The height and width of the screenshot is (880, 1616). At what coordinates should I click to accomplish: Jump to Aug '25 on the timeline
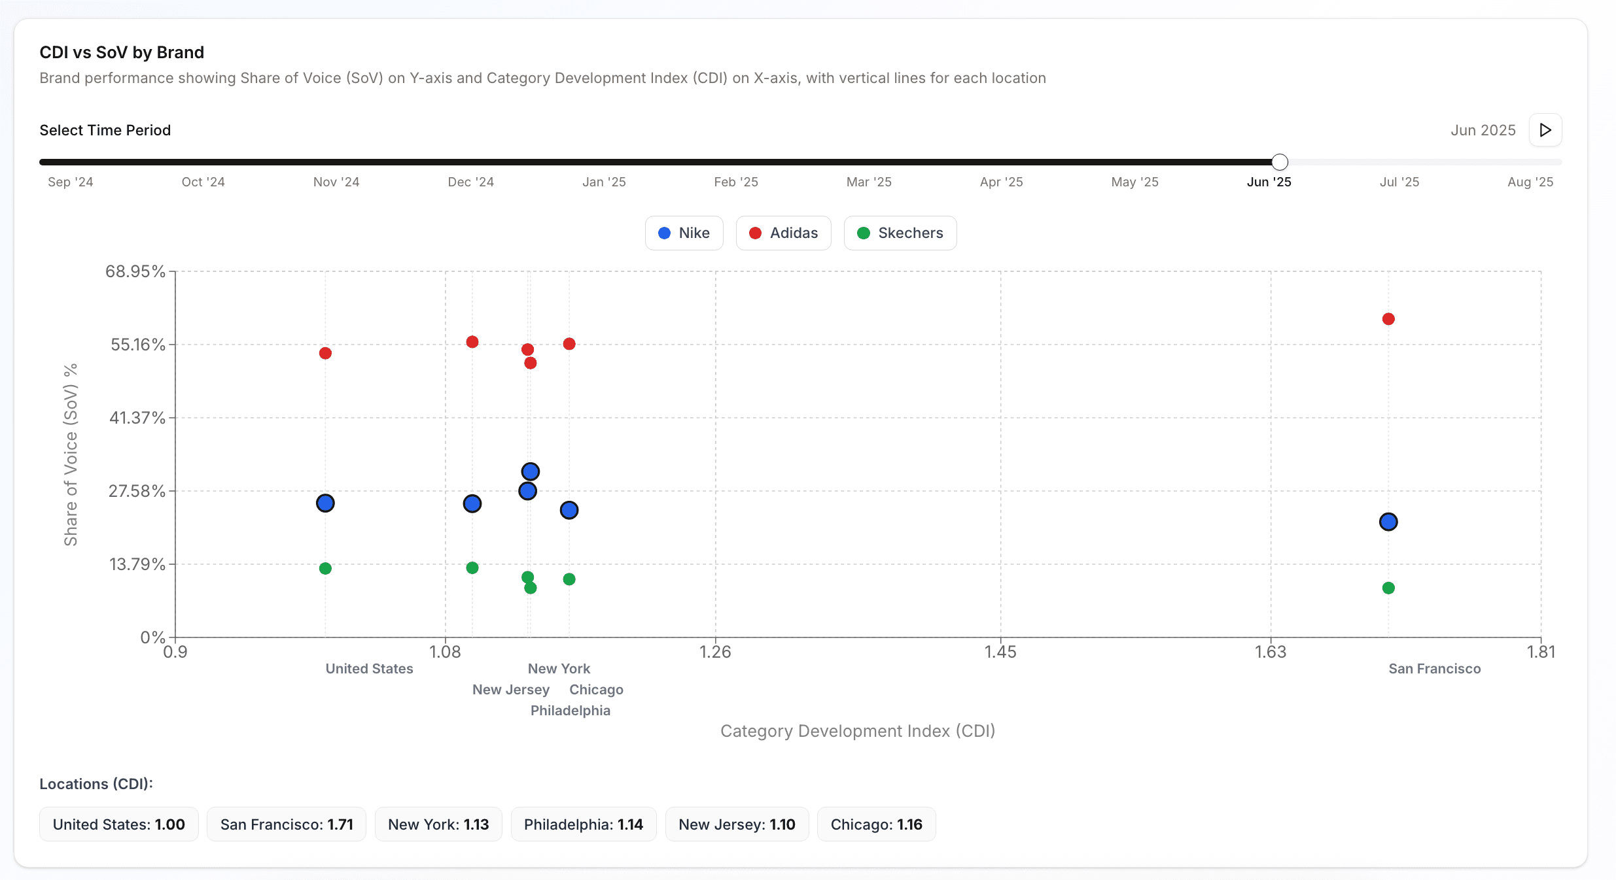pyautogui.click(x=1530, y=182)
